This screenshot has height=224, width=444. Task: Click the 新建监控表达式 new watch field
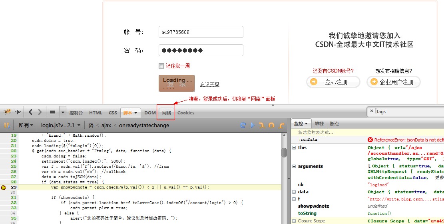368,132
